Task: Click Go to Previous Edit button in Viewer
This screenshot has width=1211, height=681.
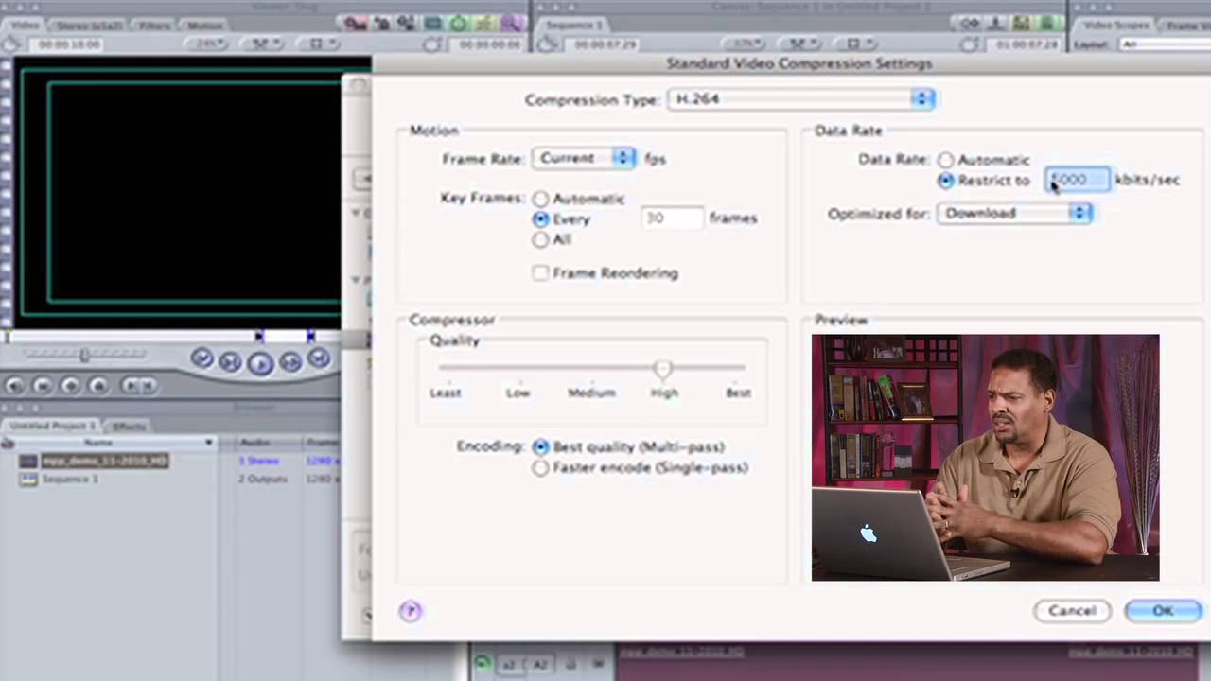Action: (x=202, y=358)
